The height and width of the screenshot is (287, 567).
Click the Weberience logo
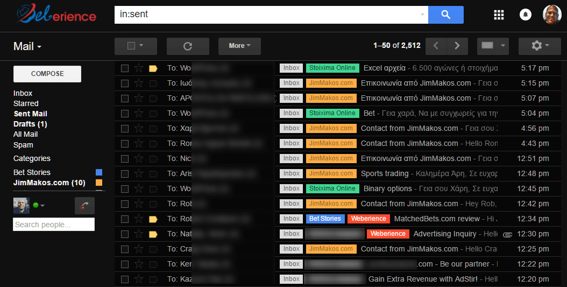pyautogui.click(x=56, y=14)
